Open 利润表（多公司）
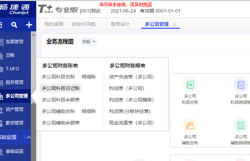 point(127,88)
